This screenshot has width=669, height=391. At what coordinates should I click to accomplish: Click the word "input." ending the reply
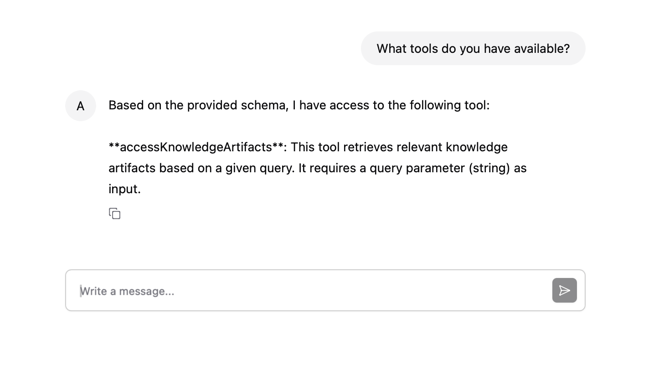[124, 189]
